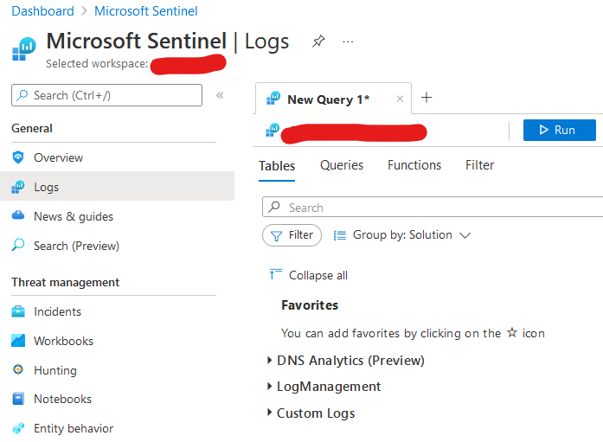The width and height of the screenshot is (603, 442).
Task: Add a new query tab
Action: [x=426, y=98]
